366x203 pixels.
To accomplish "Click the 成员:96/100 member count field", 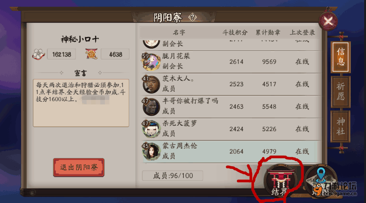I will (x=172, y=176).
